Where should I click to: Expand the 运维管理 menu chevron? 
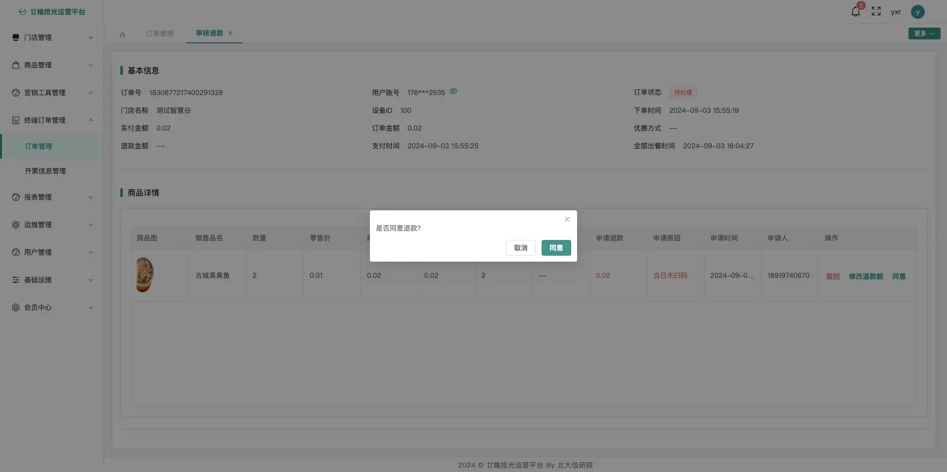click(x=91, y=225)
